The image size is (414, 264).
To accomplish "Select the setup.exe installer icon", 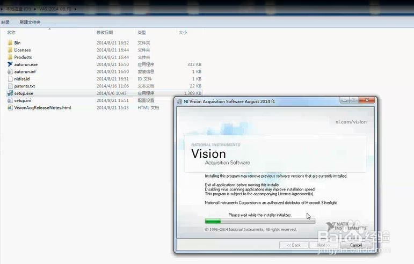I will tap(10, 93).
